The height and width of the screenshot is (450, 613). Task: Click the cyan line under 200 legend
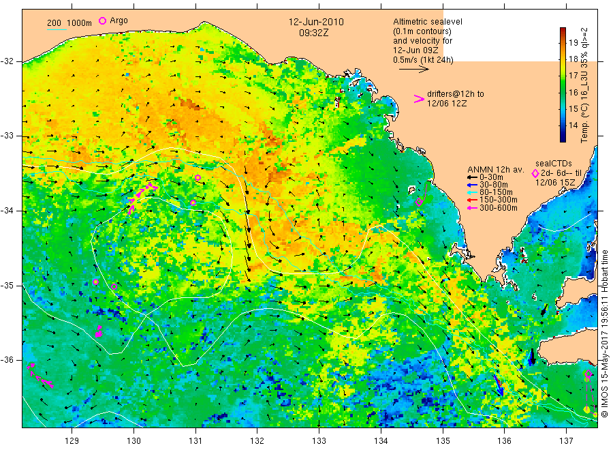point(57,29)
